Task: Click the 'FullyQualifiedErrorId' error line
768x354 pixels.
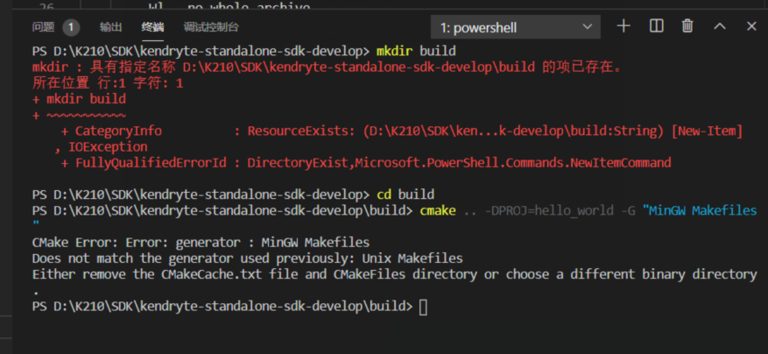Action: 366,163
